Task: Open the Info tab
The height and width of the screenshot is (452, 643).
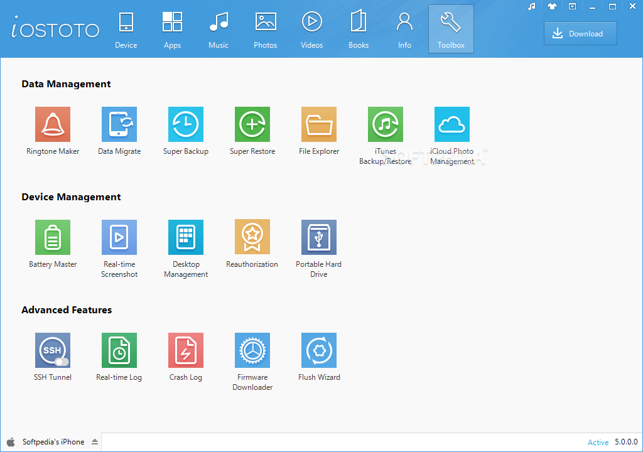Action: click(404, 30)
